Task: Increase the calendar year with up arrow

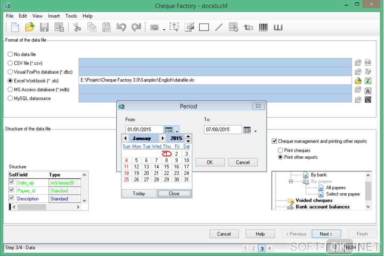Action: click(x=188, y=136)
